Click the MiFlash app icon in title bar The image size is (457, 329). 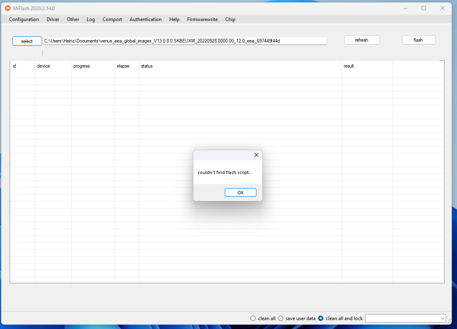click(7, 8)
